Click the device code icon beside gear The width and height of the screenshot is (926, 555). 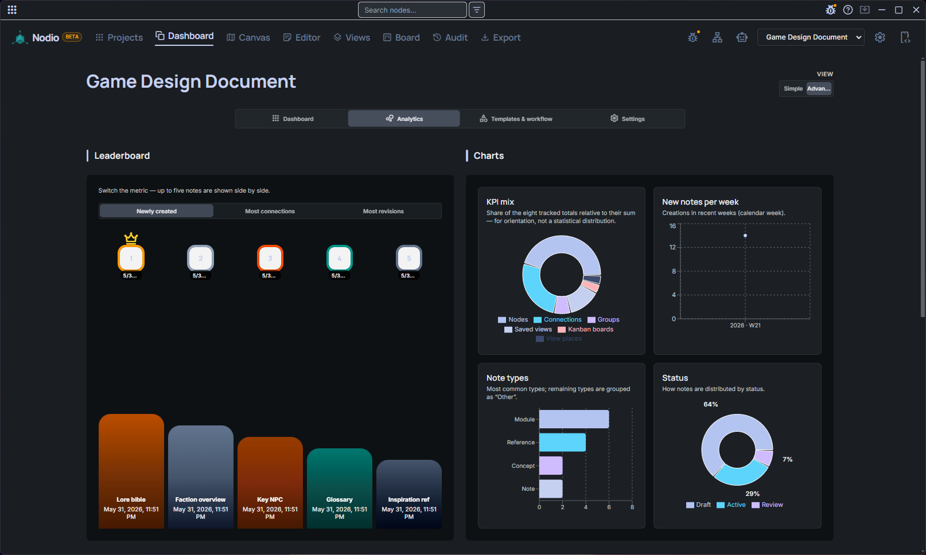[x=905, y=37]
